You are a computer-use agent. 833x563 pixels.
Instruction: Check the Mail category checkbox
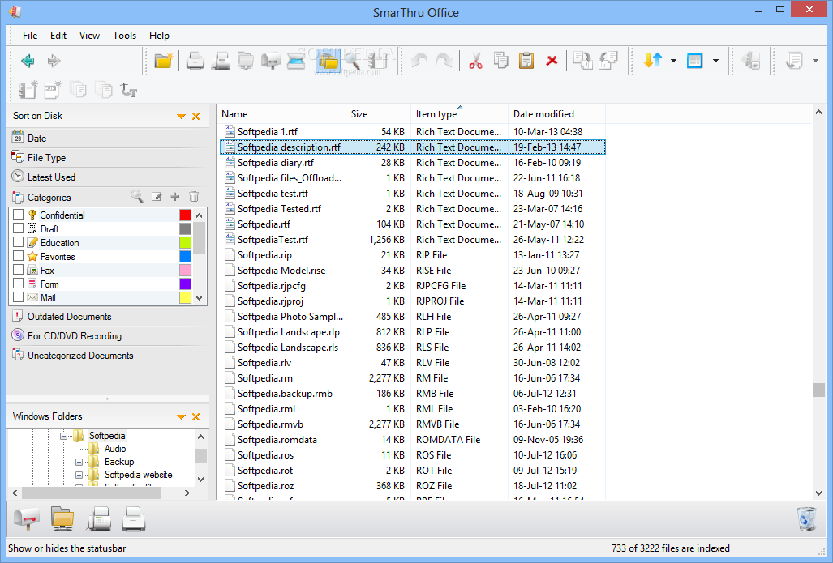[18, 297]
